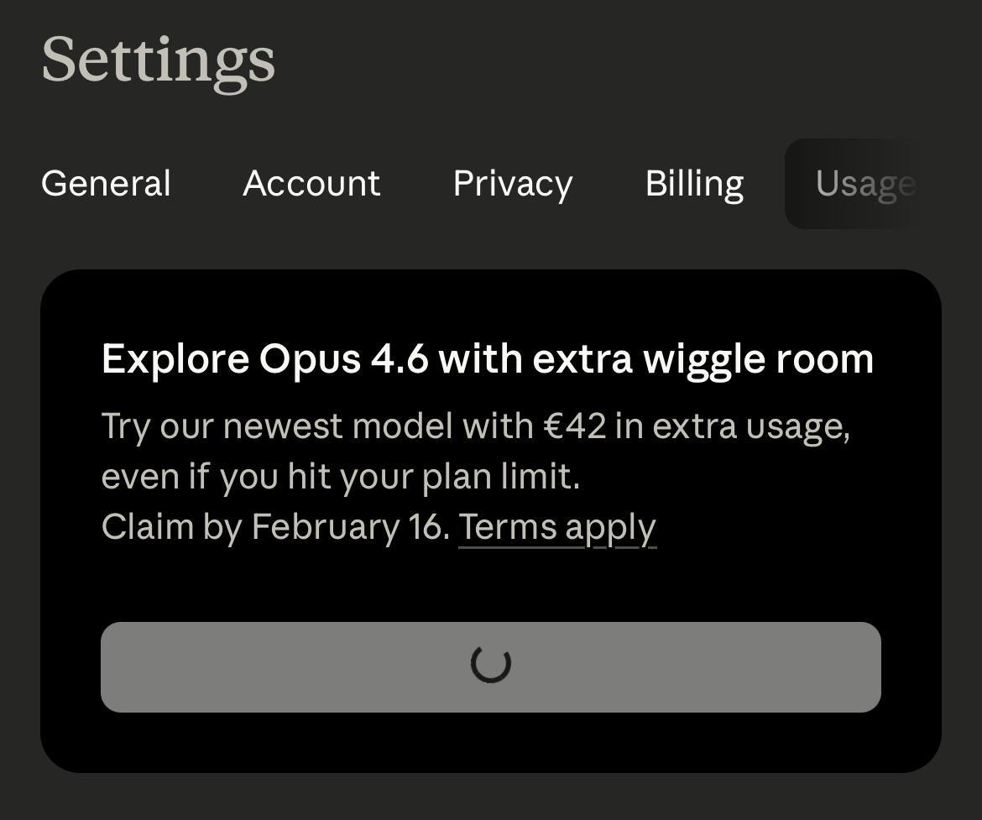Click the Explore Opus 4.6 headline
The width and height of the screenshot is (982, 820).
487,359
